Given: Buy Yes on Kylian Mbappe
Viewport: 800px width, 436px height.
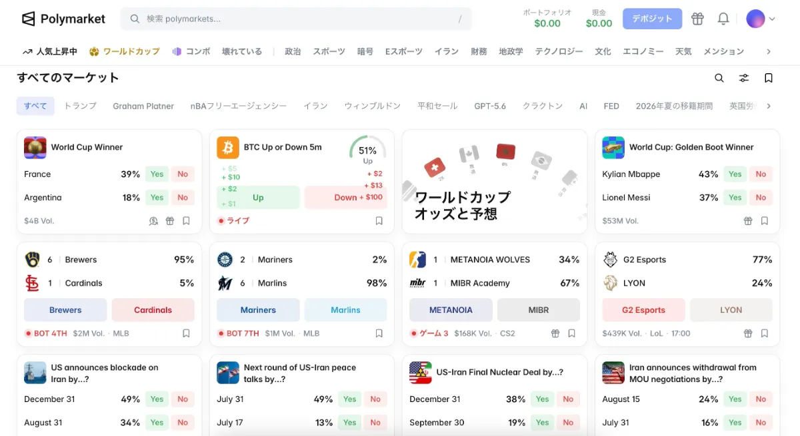Looking at the screenshot, I should [735, 174].
